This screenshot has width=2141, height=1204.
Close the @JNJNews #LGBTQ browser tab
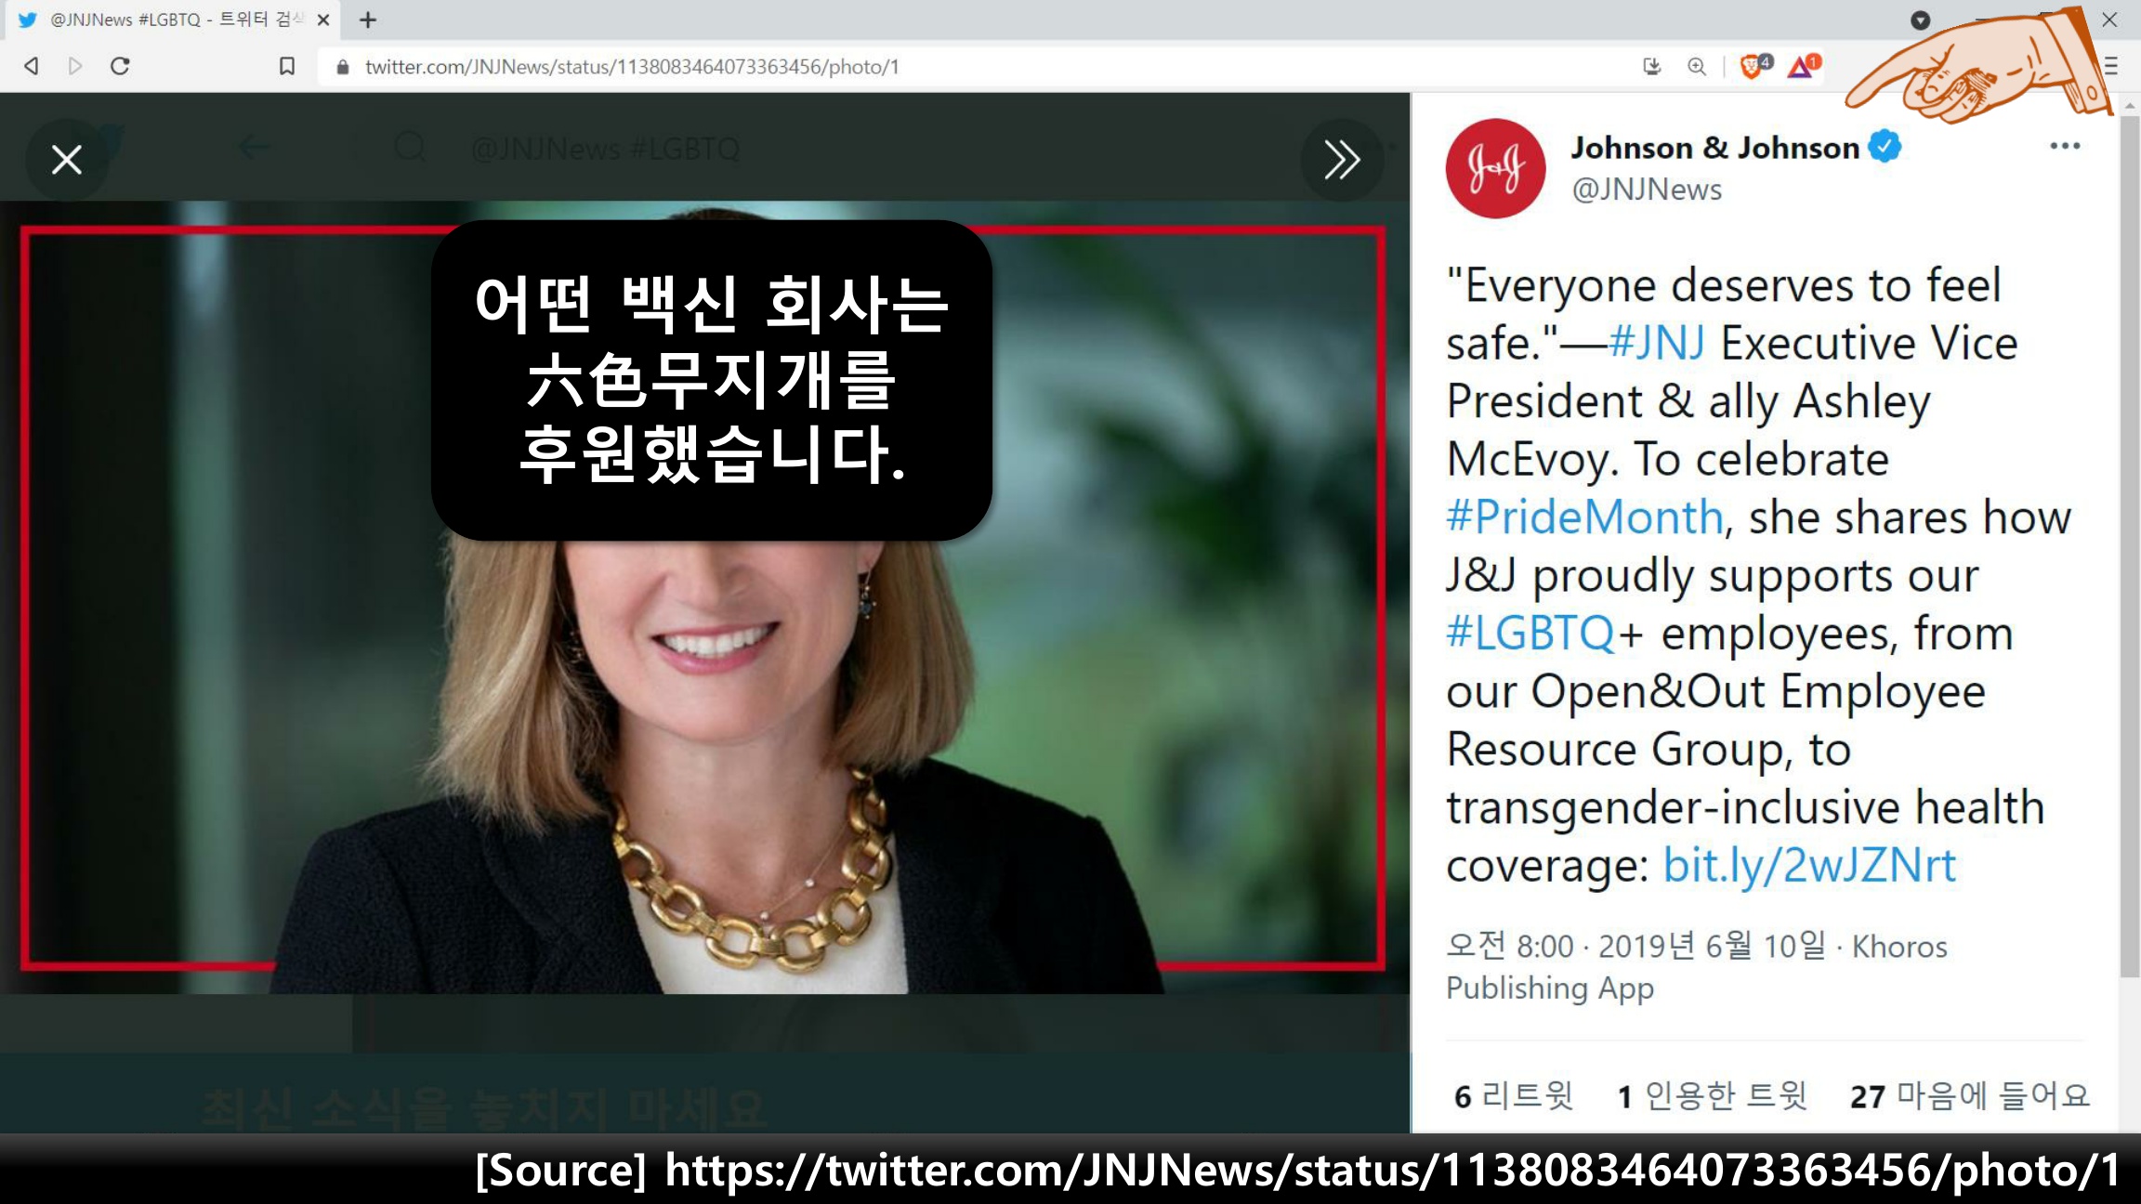click(323, 20)
